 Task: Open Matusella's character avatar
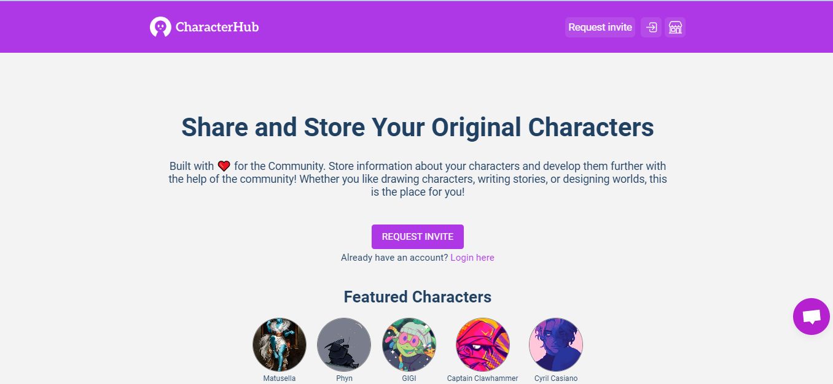[x=280, y=344]
